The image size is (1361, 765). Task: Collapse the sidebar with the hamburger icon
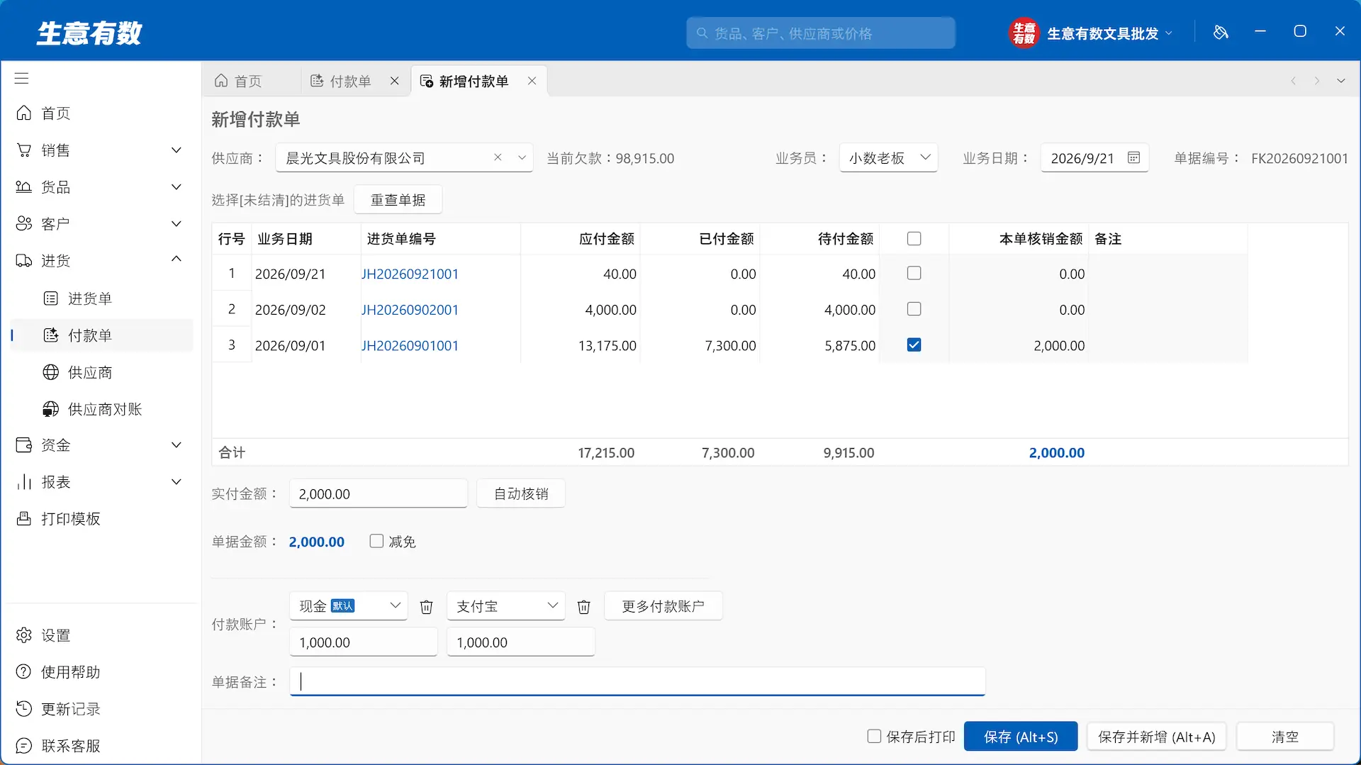[x=22, y=78]
